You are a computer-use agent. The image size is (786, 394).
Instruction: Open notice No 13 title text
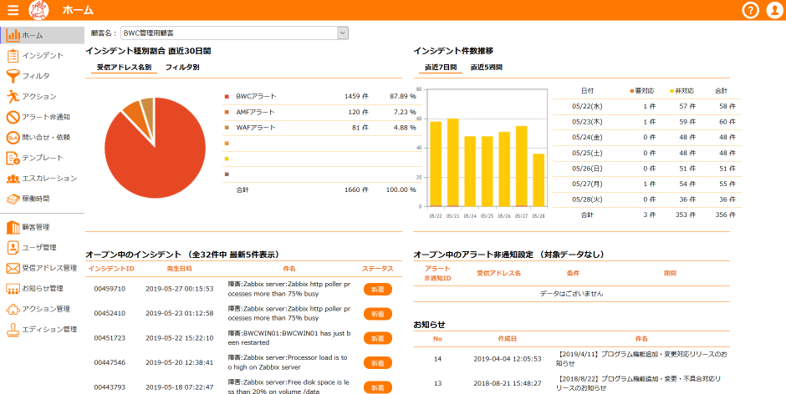638,383
